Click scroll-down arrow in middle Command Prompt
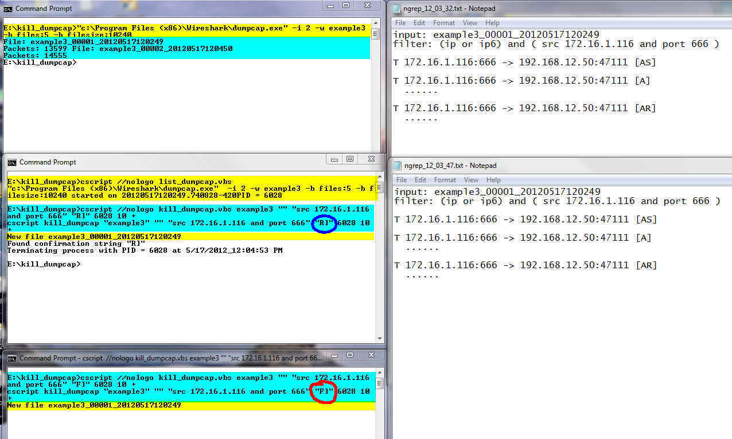Screen dimensions: 732x439 coord(379,338)
